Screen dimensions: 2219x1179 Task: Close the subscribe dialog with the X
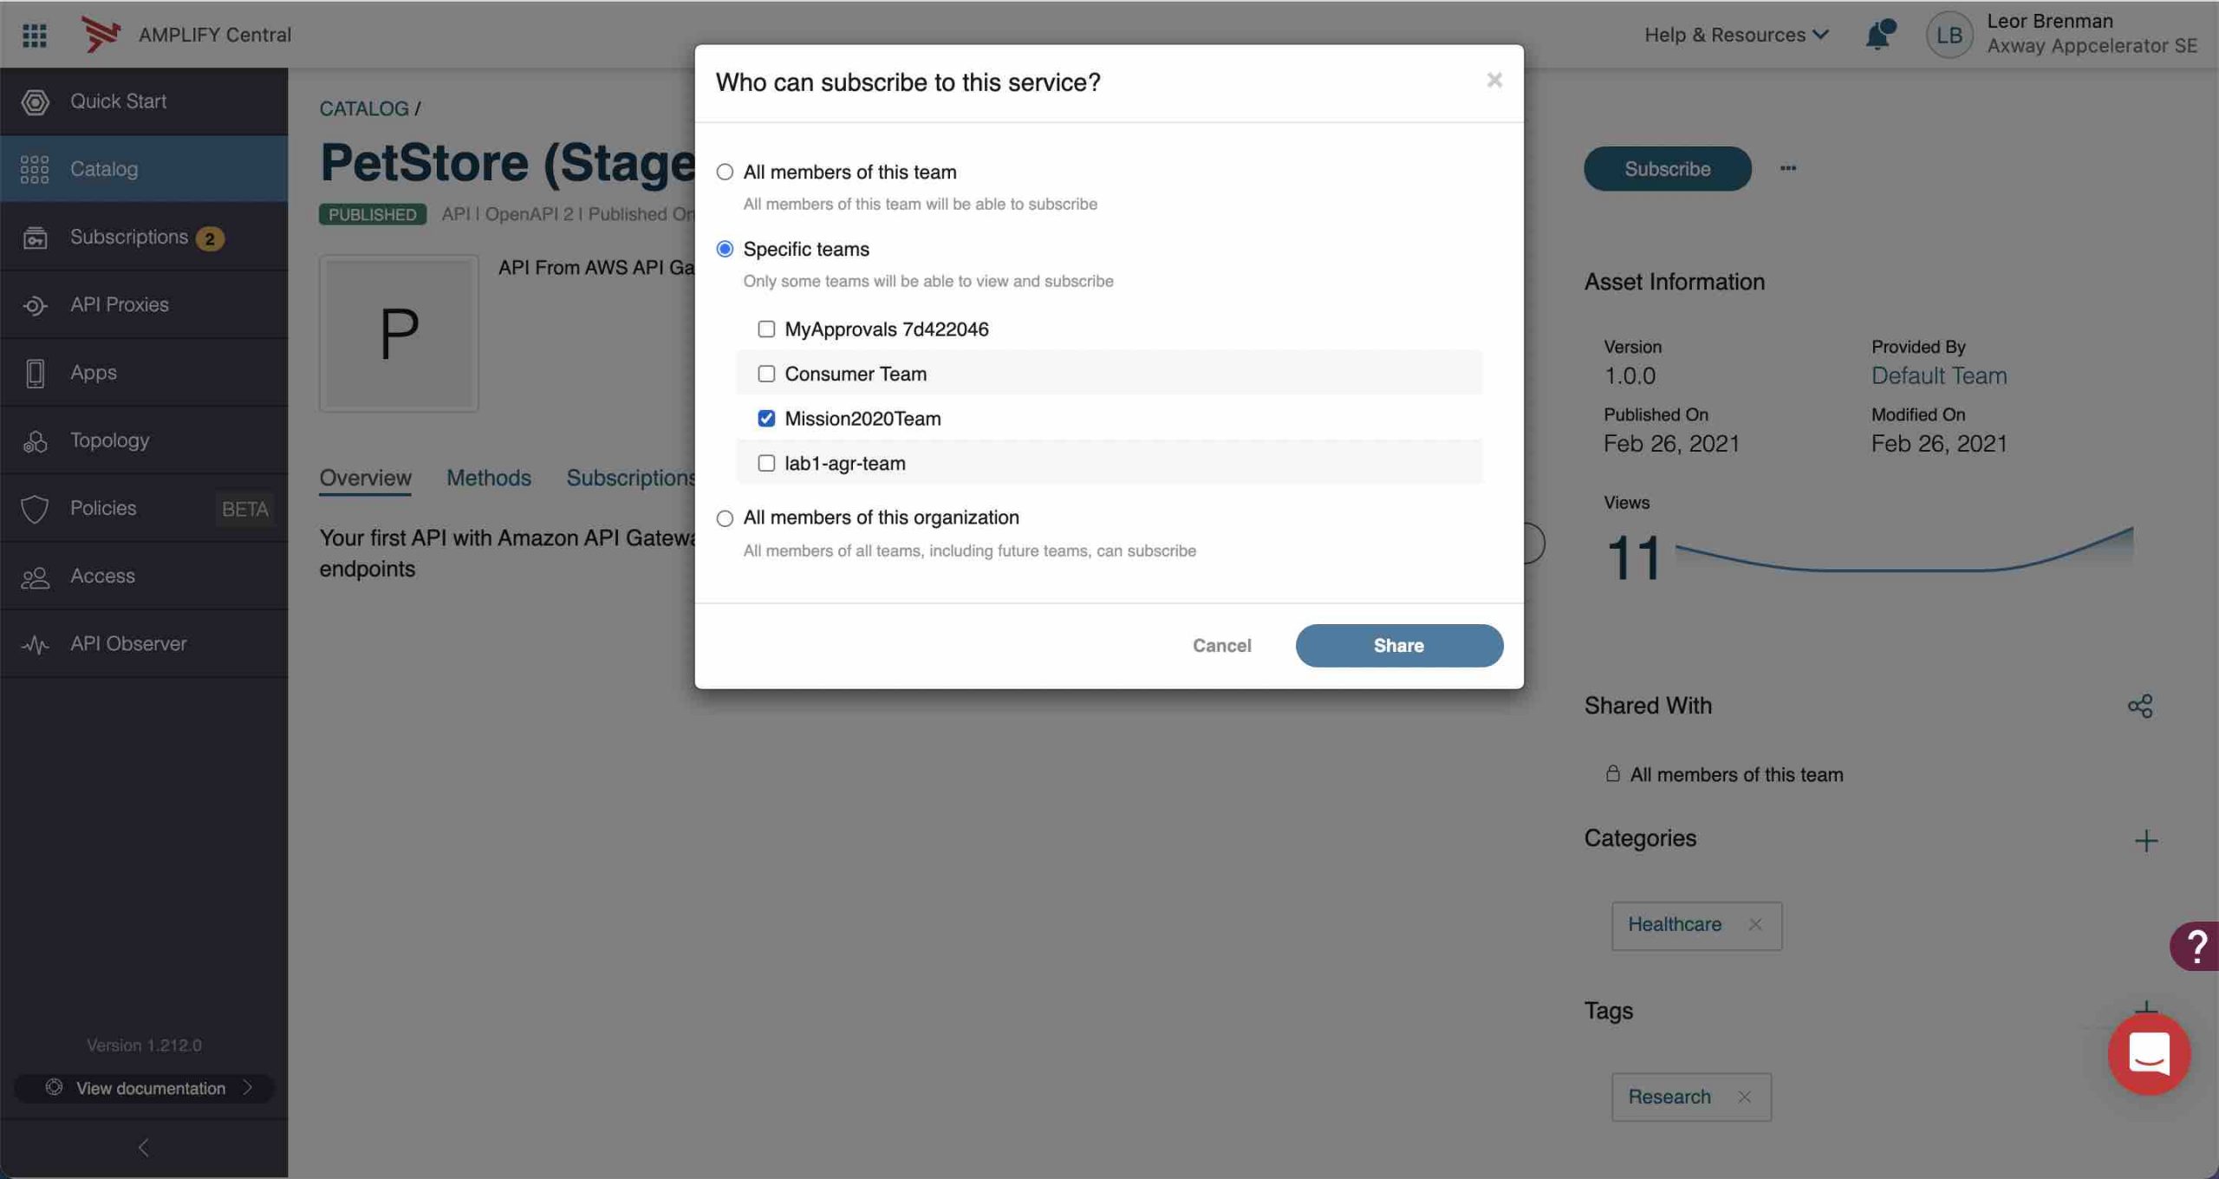tap(1494, 80)
